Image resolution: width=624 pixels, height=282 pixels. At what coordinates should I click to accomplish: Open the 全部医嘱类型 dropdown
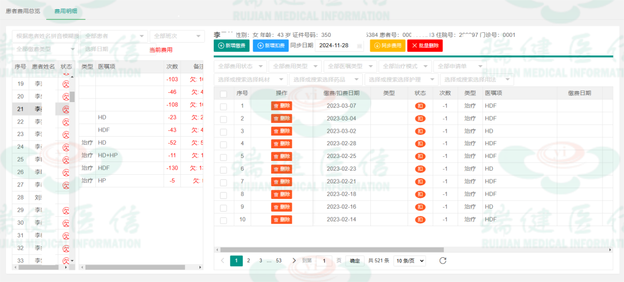tap(350, 66)
